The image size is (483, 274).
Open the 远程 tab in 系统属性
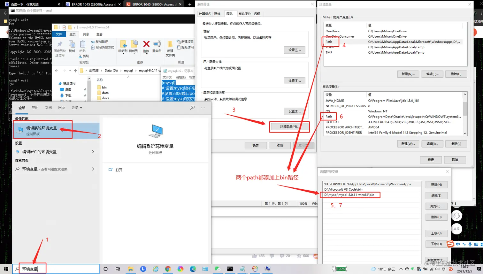click(x=257, y=14)
